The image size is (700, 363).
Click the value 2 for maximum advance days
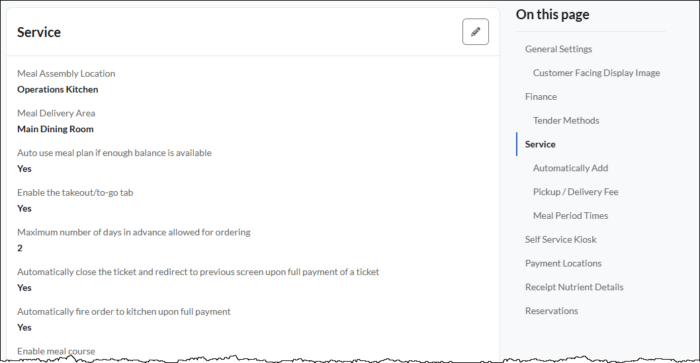click(x=20, y=249)
